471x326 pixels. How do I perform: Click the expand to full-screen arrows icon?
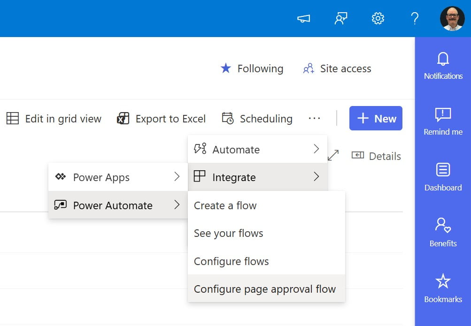coord(333,155)
